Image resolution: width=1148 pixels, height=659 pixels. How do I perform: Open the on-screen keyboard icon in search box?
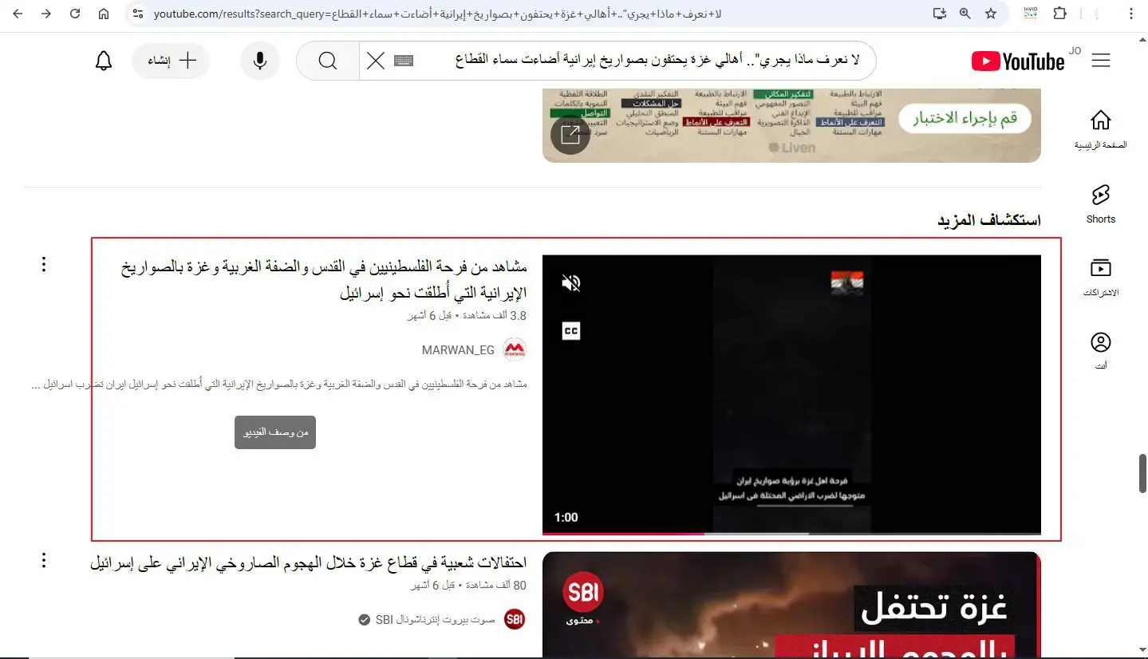click(404, 61)
